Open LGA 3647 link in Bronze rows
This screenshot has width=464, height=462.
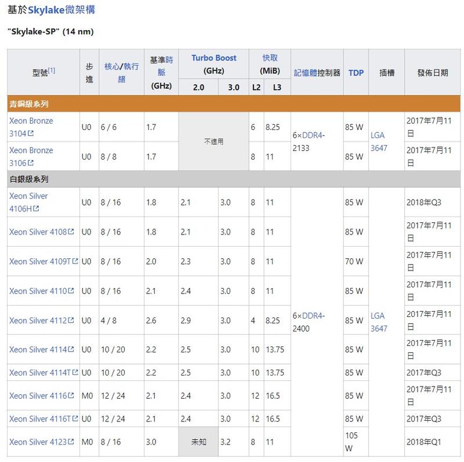click(x=379, y=142)
